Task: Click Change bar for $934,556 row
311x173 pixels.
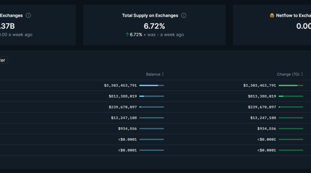Action: (291, 129)
